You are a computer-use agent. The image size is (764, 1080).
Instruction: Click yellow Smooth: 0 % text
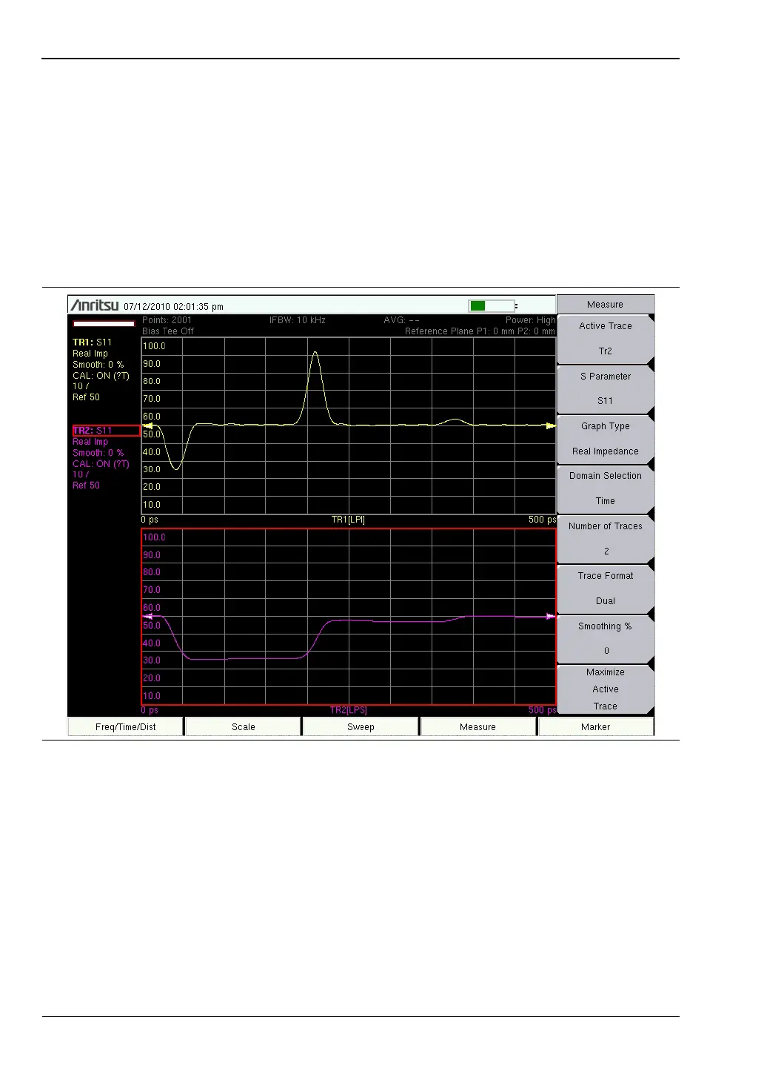point(98,365)
